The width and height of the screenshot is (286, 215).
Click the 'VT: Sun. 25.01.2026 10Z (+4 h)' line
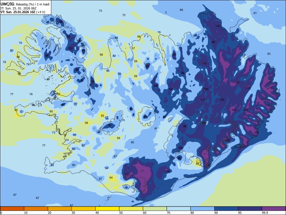click(x=23, y=12)
